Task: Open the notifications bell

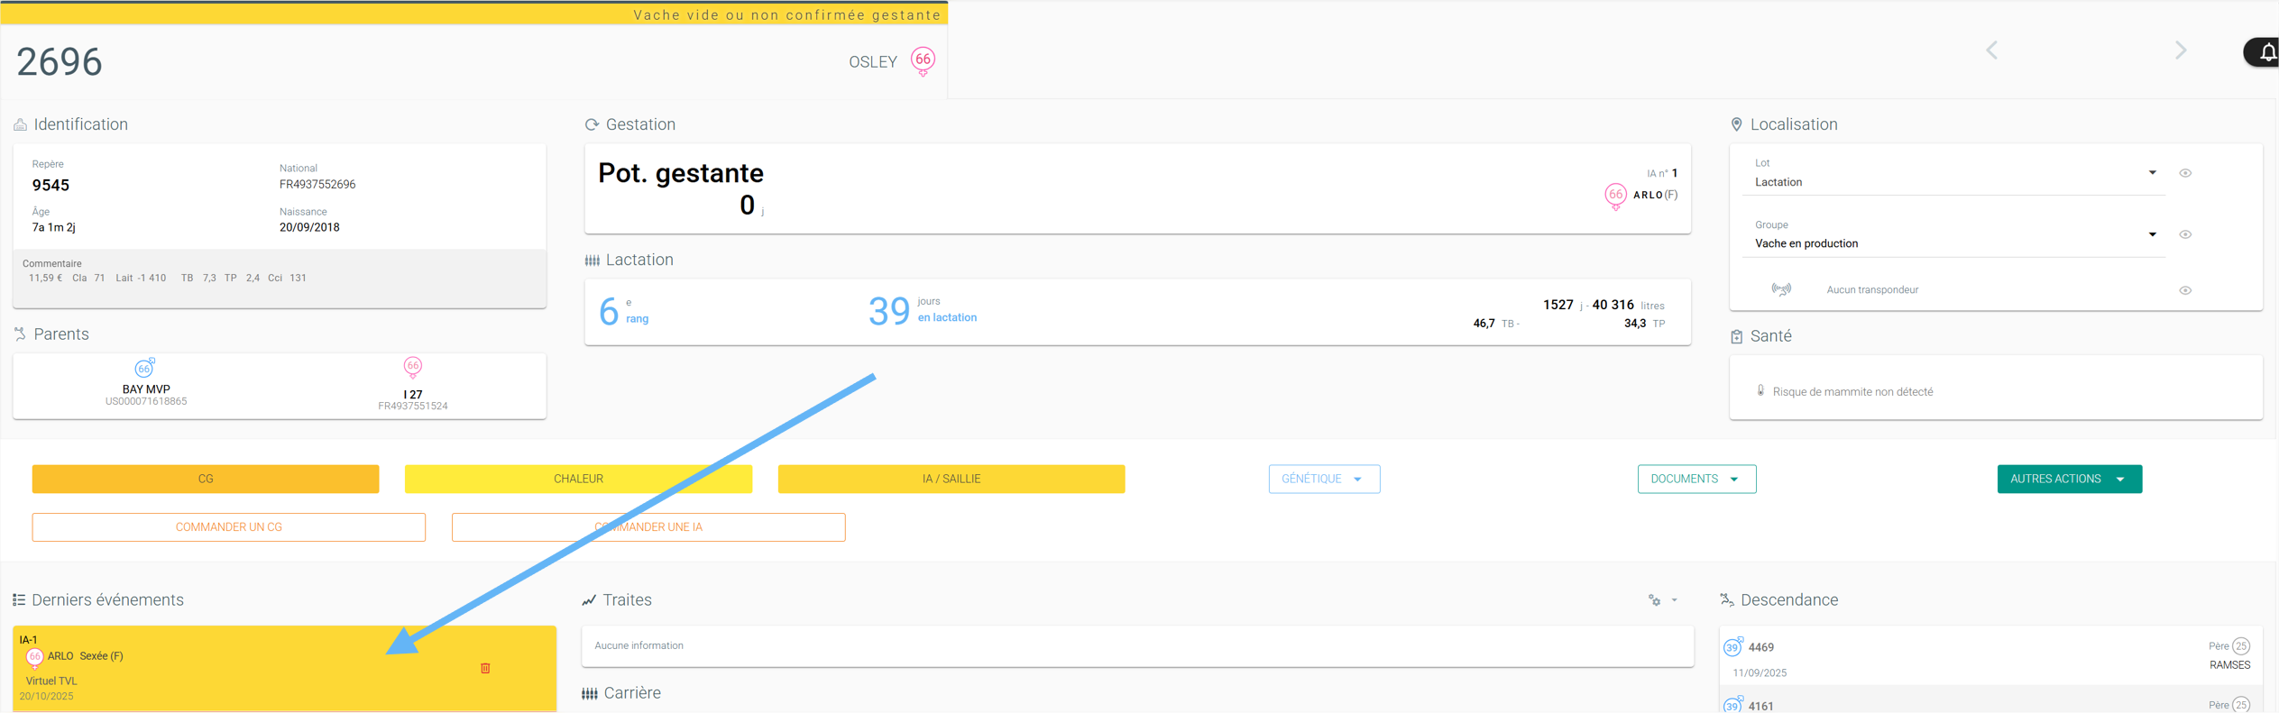Action: click(x=2267, y=52)
